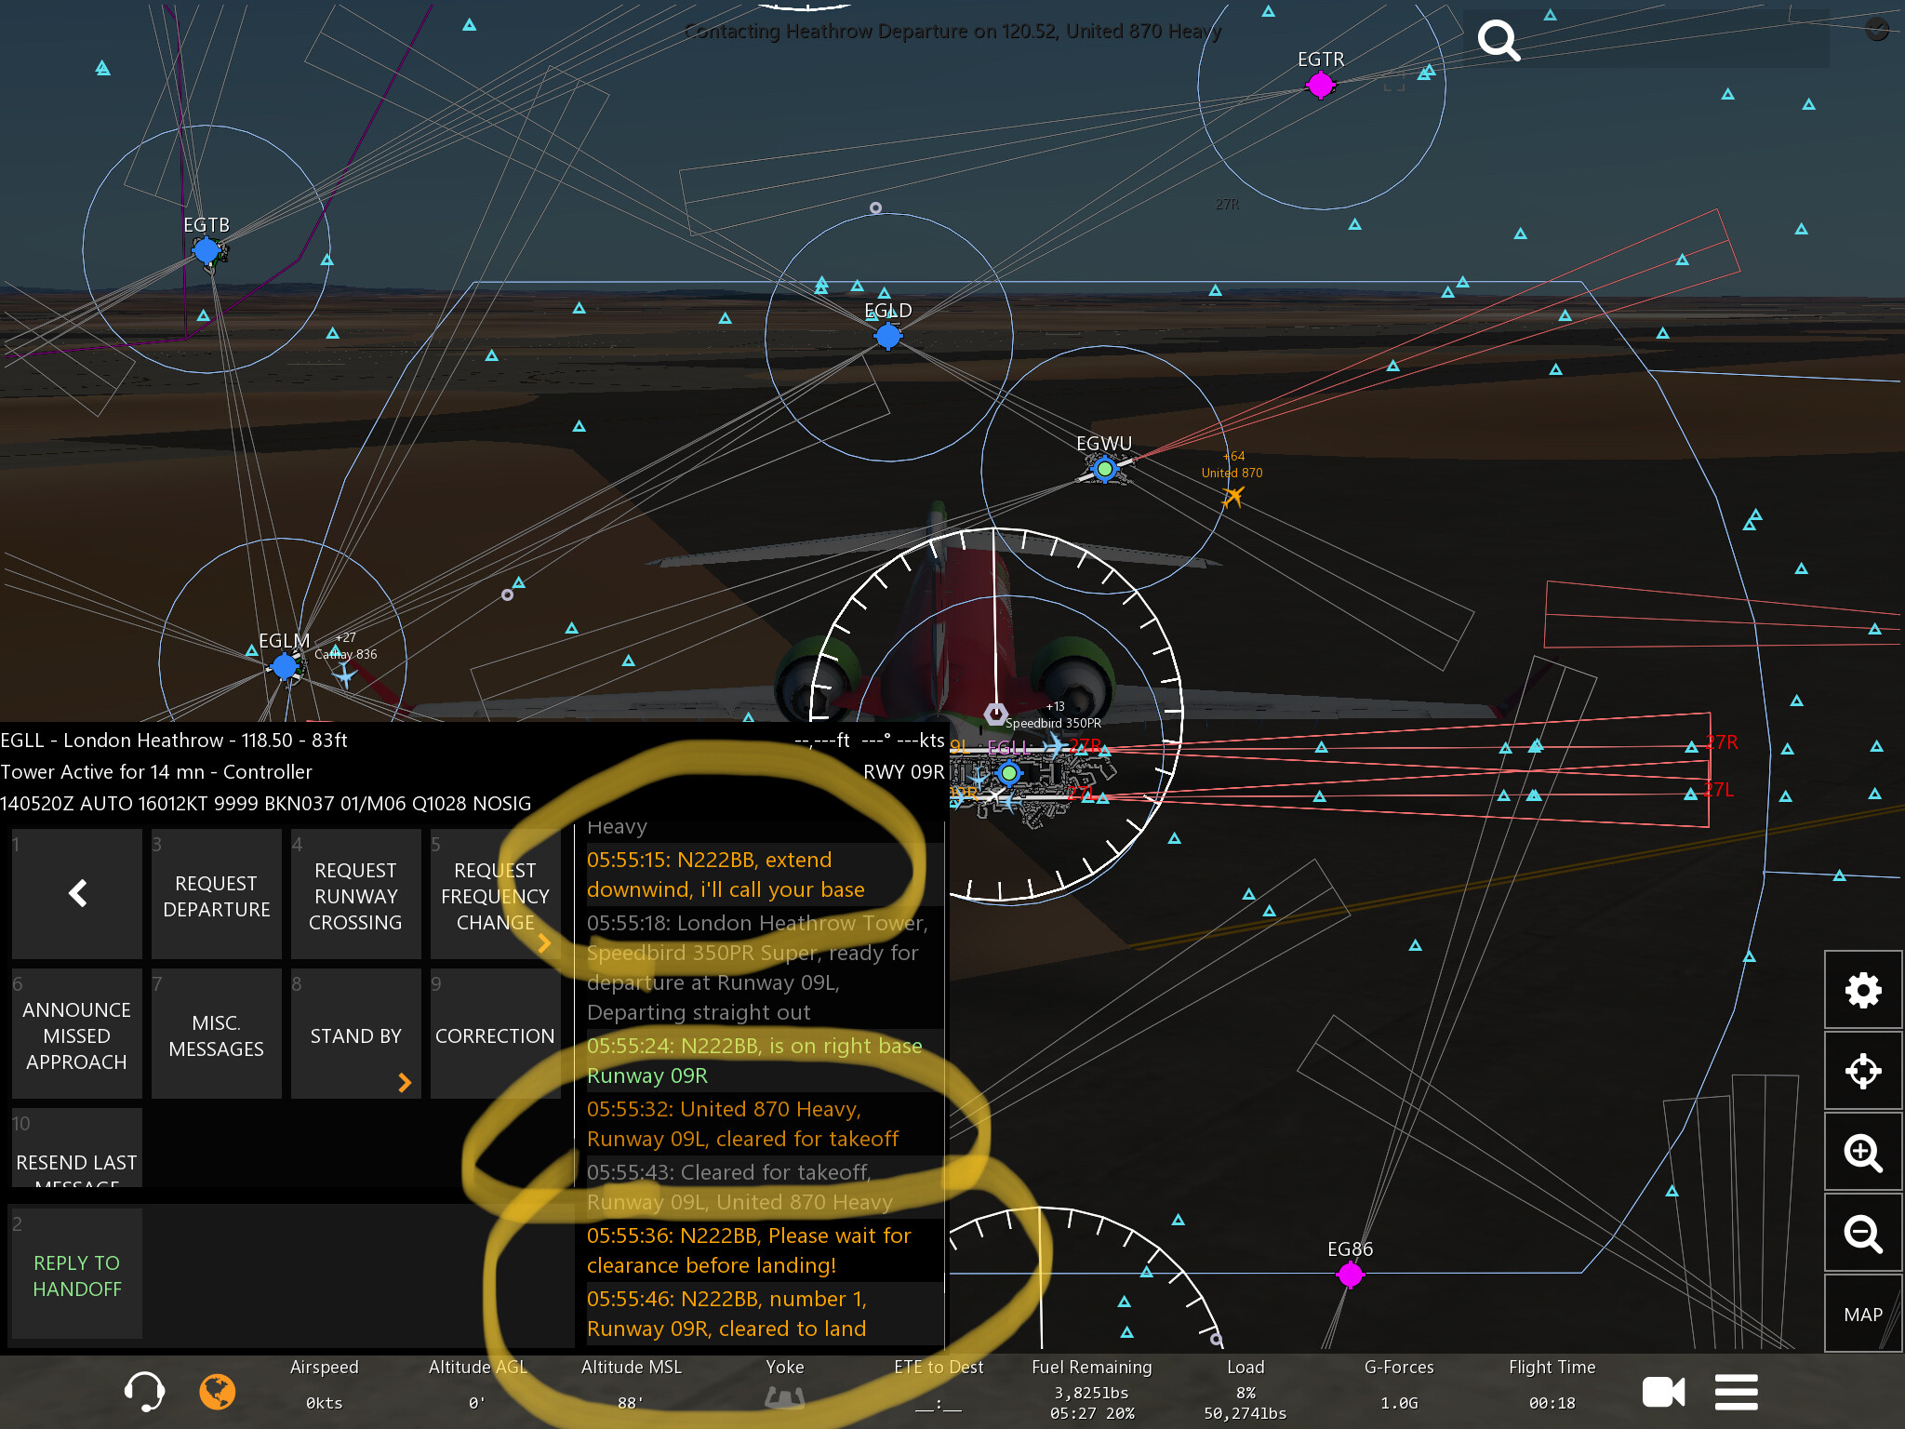Center map on aircraft crosshair icon

[1862, 1071]
